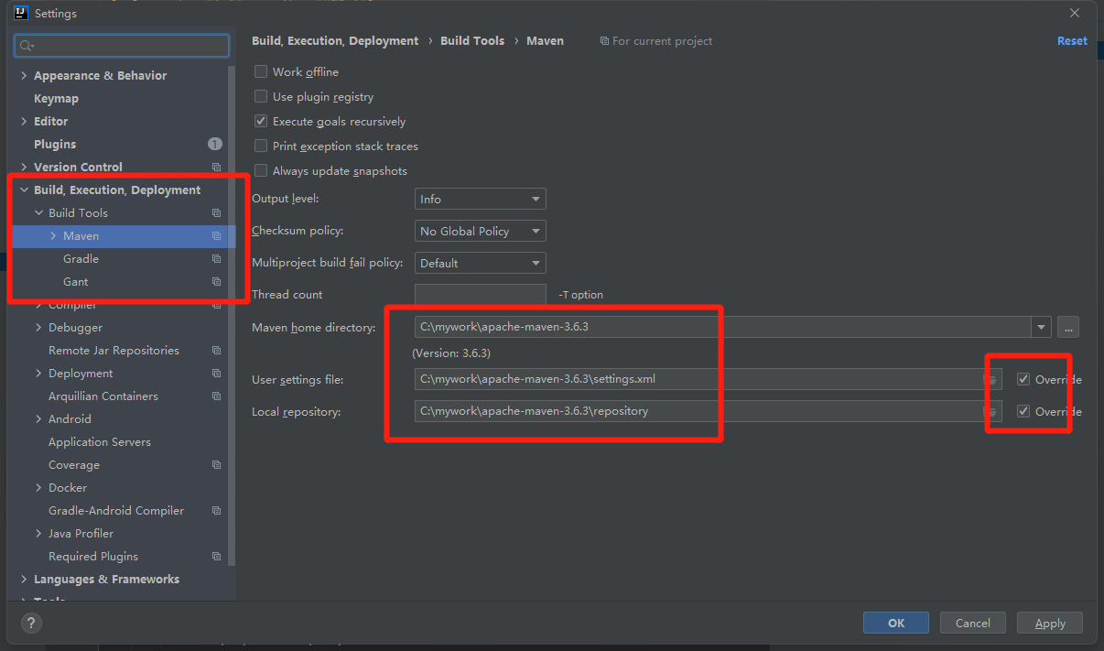Open Required Plugins settings page
1104x651 pixels.
[x=93, y=556]
